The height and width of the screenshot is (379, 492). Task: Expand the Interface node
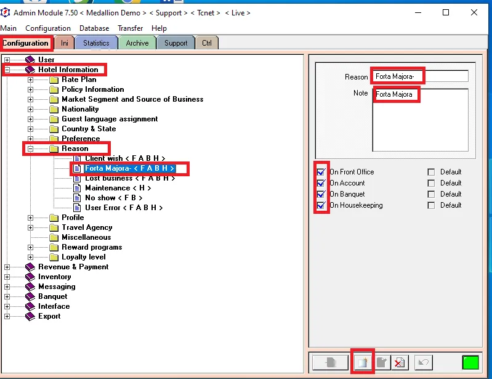pyautogui.click(x=7, y=306)
